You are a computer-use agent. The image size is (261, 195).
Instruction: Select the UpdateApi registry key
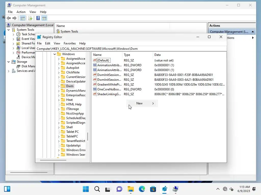[x=73, y=145]
